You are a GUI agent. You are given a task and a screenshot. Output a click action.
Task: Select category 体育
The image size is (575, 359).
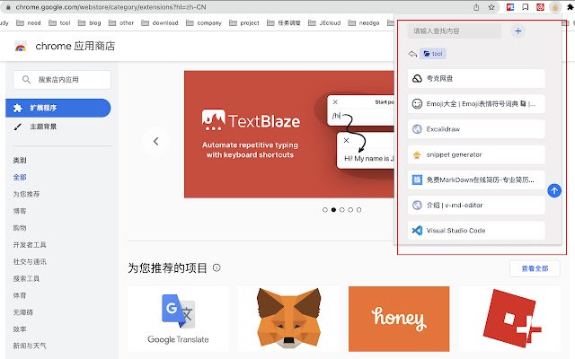[20, 295]
